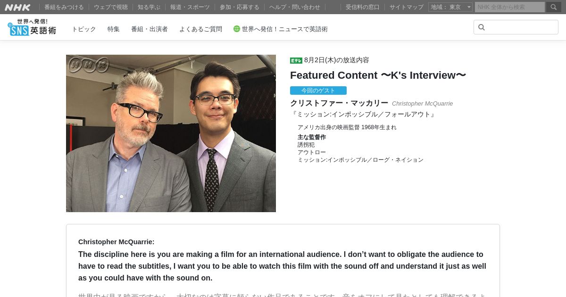Select the 番組・出演者 navigation item

(x=150, y=29)
